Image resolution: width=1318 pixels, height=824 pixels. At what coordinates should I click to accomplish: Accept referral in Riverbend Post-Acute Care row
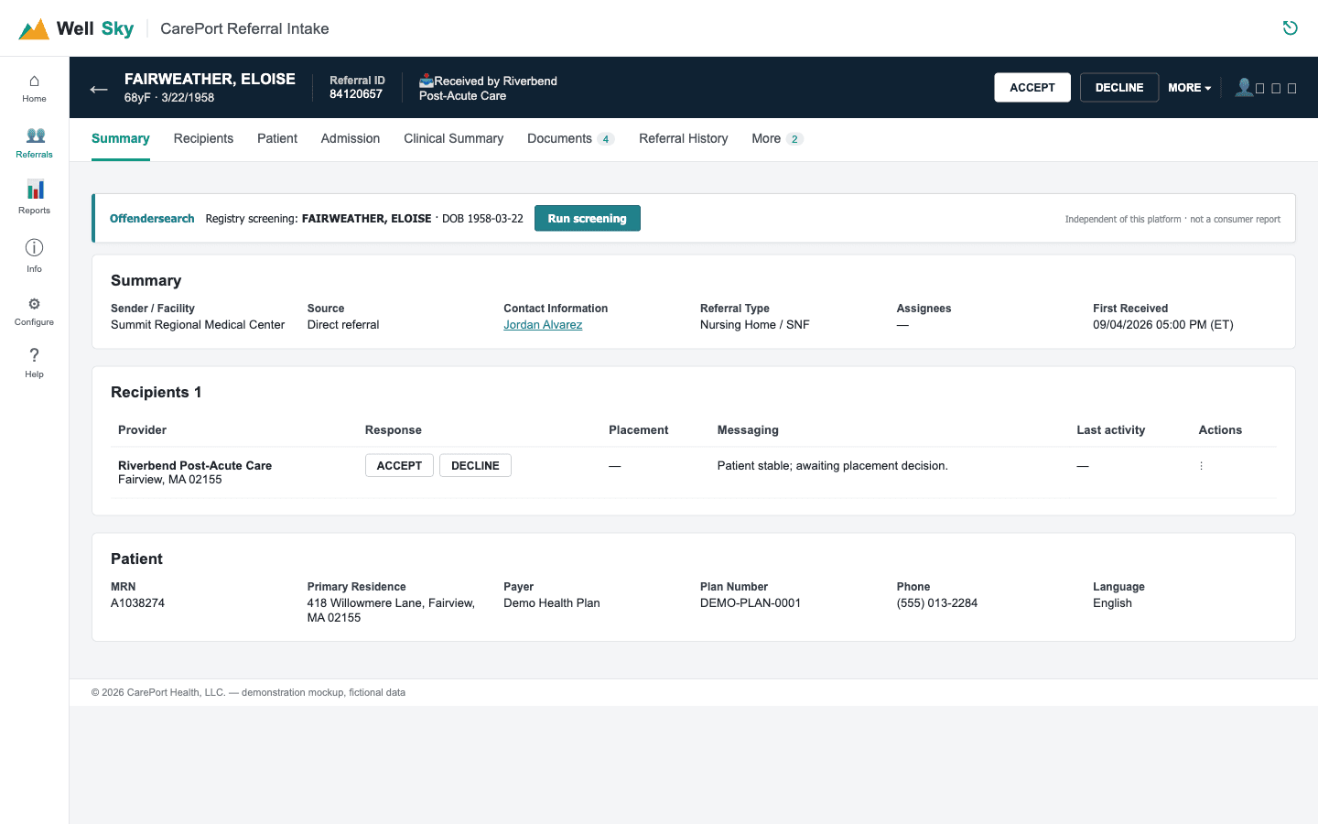399,466
